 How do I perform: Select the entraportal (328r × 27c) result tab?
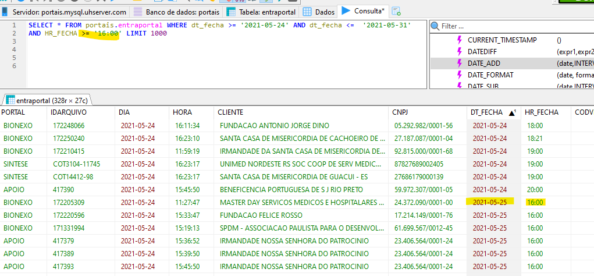[47, 100]
